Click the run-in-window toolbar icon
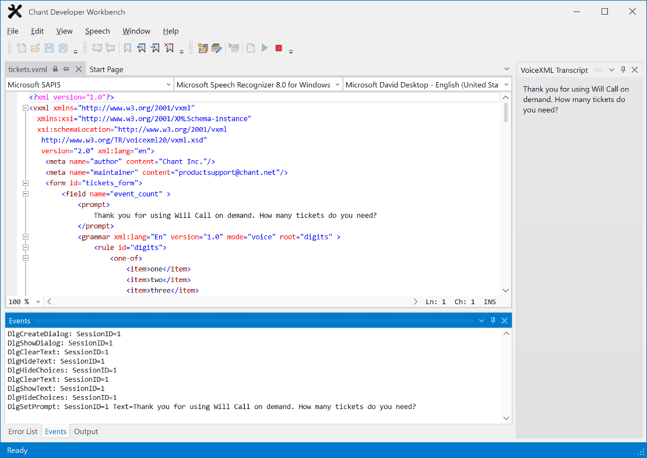 (234, 48)
